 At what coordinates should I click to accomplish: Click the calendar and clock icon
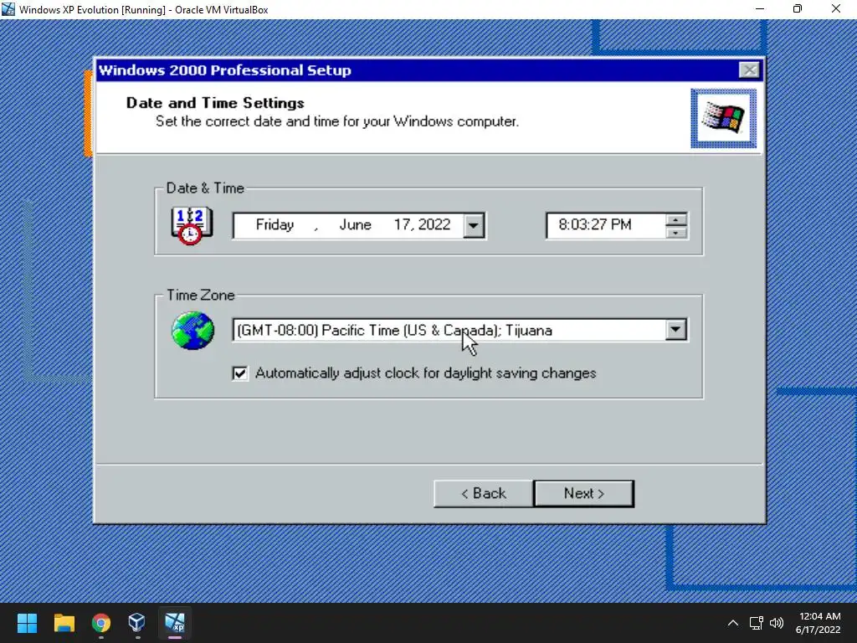click(x=192, y=225)
